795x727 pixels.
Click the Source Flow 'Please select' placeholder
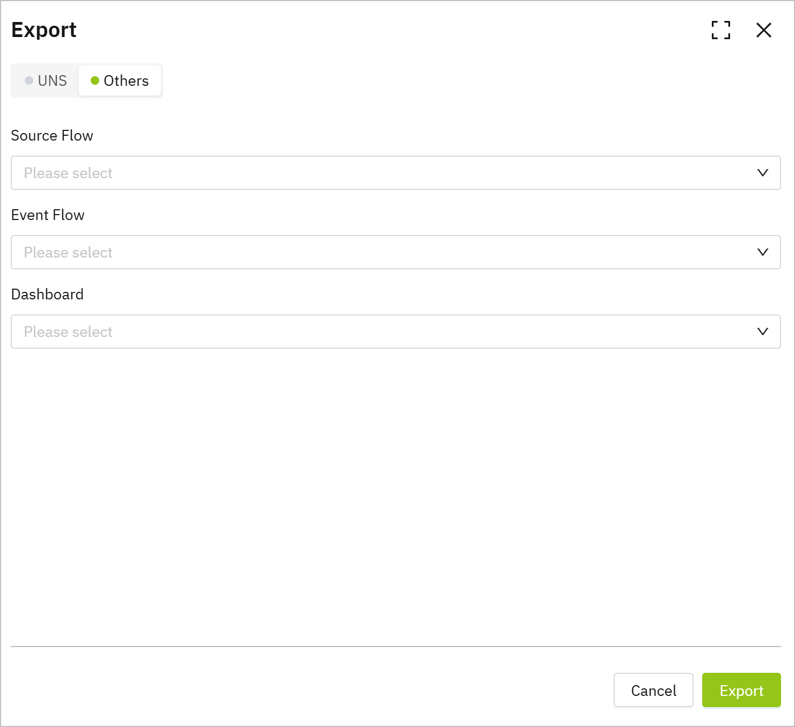(x=68, y=173)
